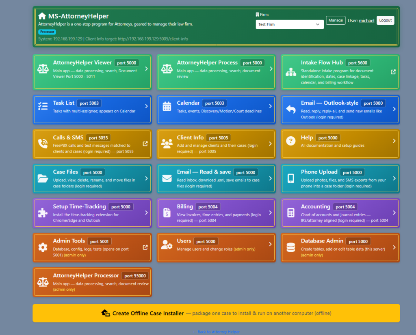Click the checklist icon on Task List card

[43, 106]
